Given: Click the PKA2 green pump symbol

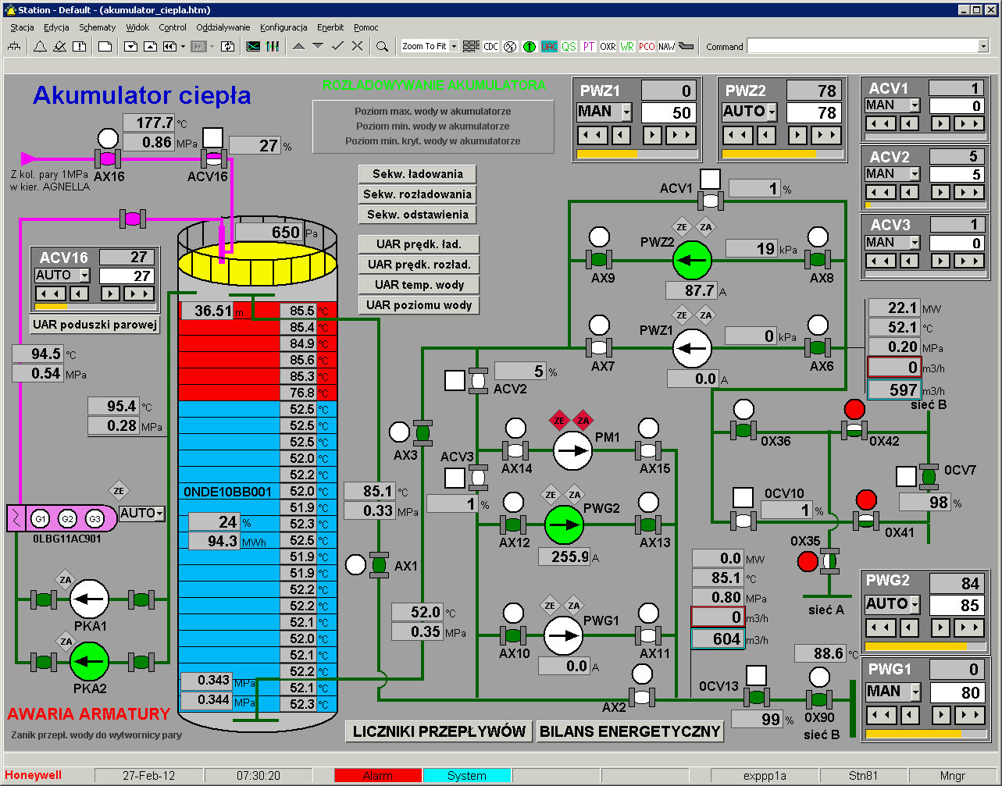Looking at the screenshot, I should [90, 662].
